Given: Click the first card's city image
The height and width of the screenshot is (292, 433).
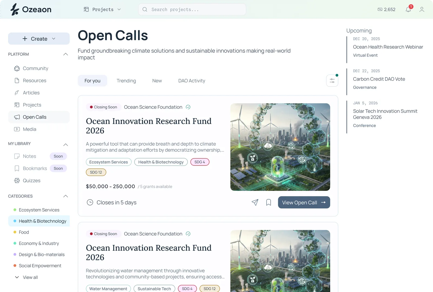Looking at the screenshot, I should pos(280,147).
